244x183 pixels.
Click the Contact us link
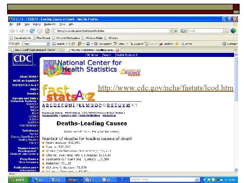tap(109, 115)
